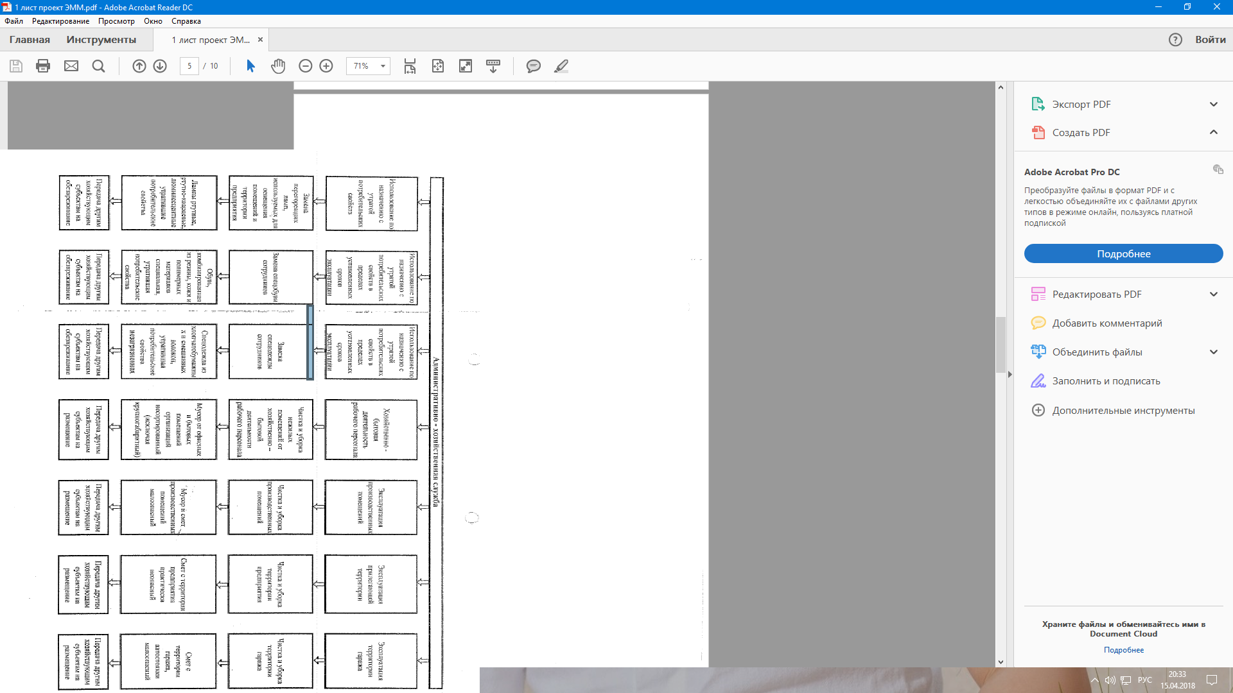Click the page number input field
The width and height of the screenshot is (1233, 693).
click(x=189, y=66)
